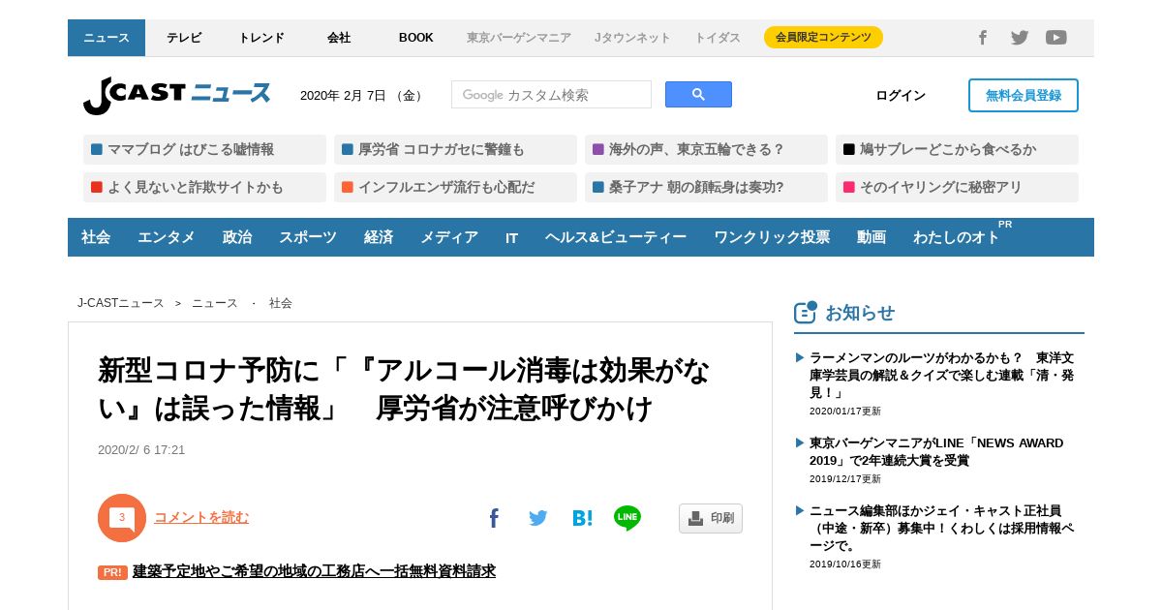Share article on Facebook
The height and width of the screenshot is (610, 1162).
[494, 518]
